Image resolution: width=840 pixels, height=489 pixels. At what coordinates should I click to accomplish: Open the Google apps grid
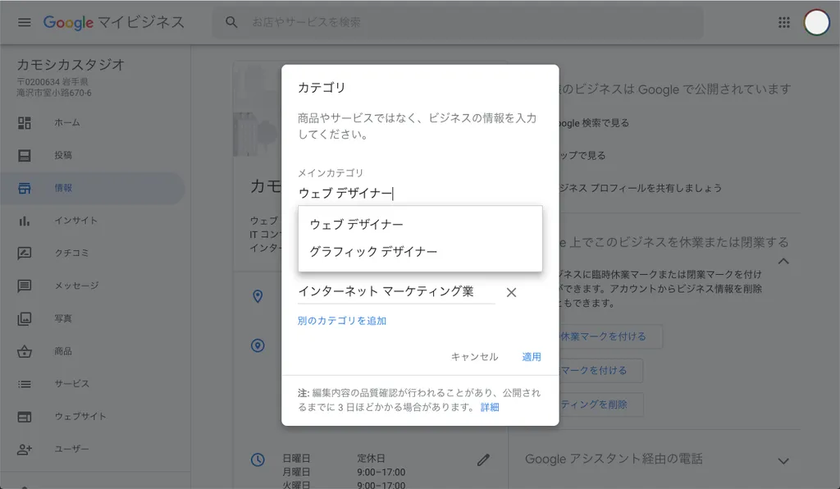pyautogui.click(x=783, y=22)
